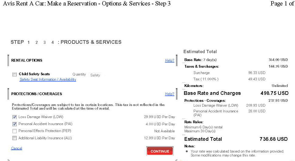295x161 pixels.
Task: Click the Tax ( 11.000% ) line
Action: [206, 79]
